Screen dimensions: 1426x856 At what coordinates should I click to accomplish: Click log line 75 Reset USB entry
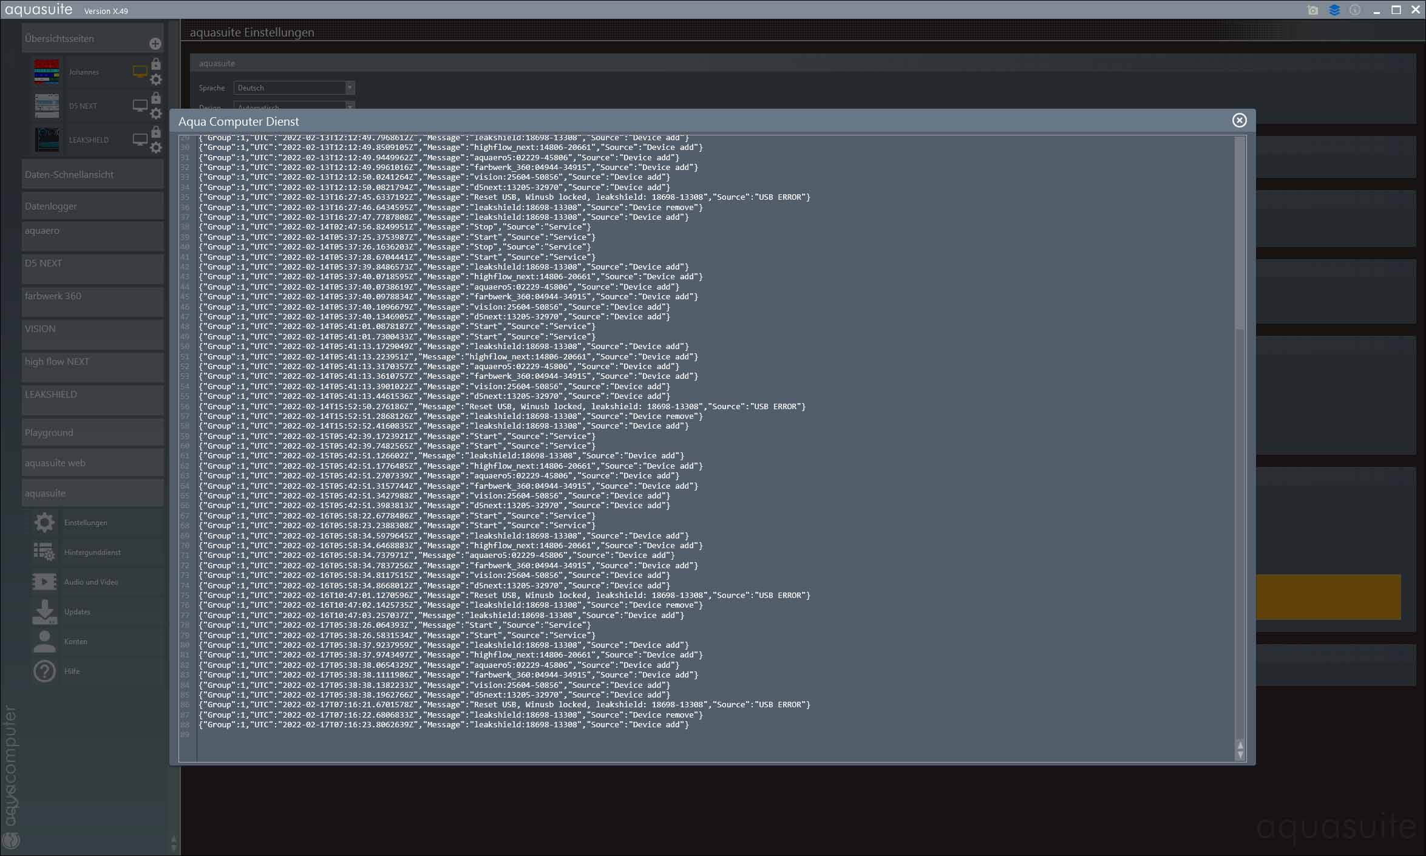(504, 595)
